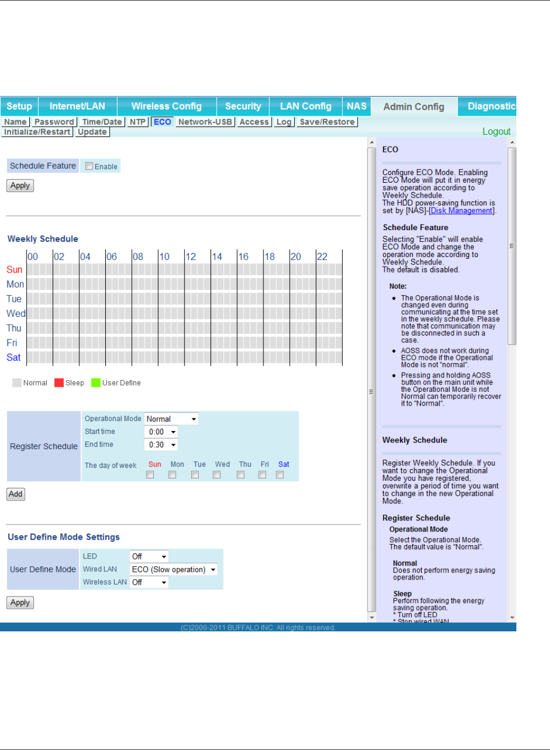550x750 pixels.
Task: Open the Disk Management help link
Action: [x=461, y=211]
